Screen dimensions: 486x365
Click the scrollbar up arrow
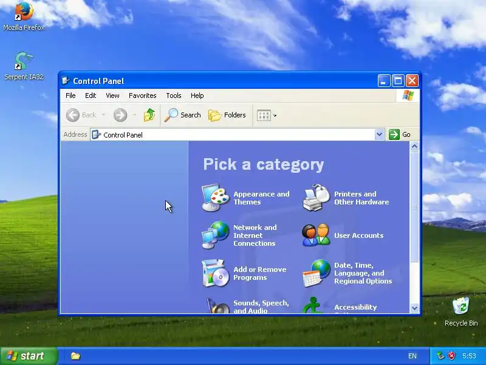click(x=414, y=147)
